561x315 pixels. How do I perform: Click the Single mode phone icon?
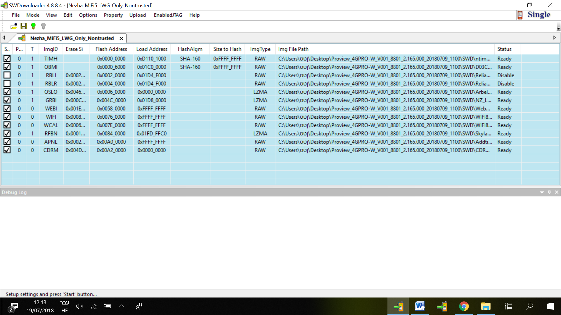[520, 15]
